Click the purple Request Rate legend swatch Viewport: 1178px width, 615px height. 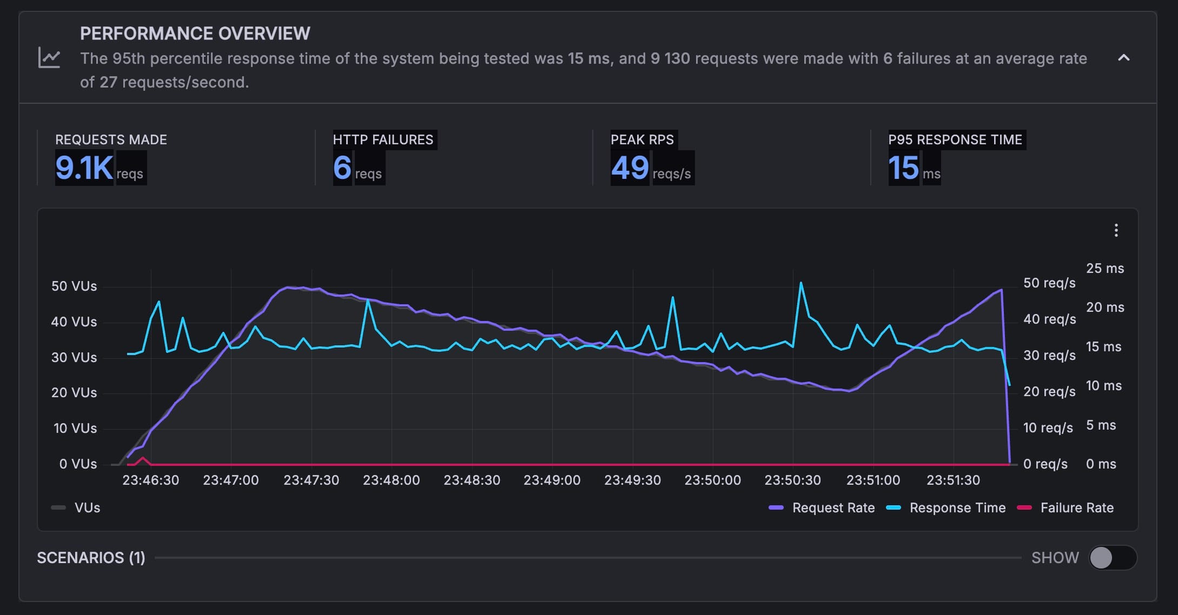click(776, 507)
